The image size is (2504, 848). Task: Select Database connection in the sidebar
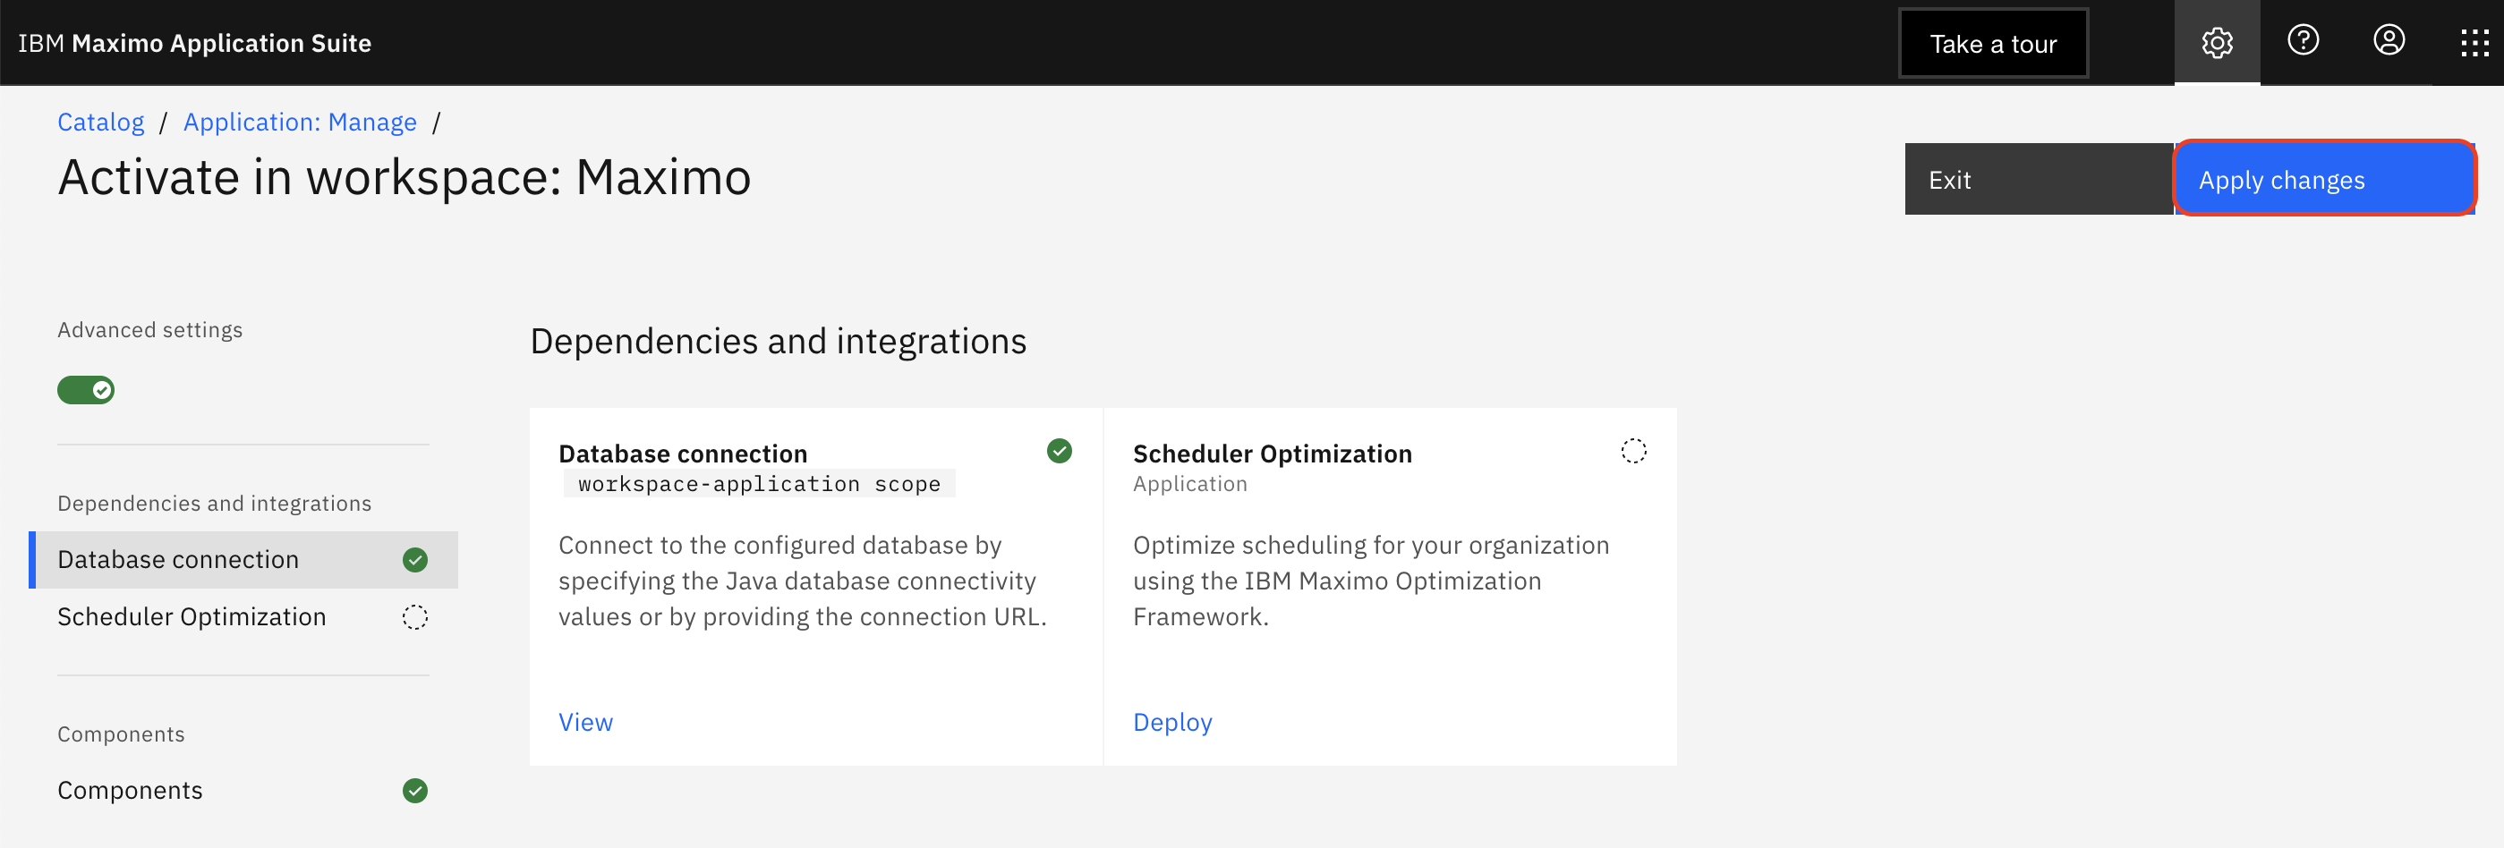click(x=179, y=561)
